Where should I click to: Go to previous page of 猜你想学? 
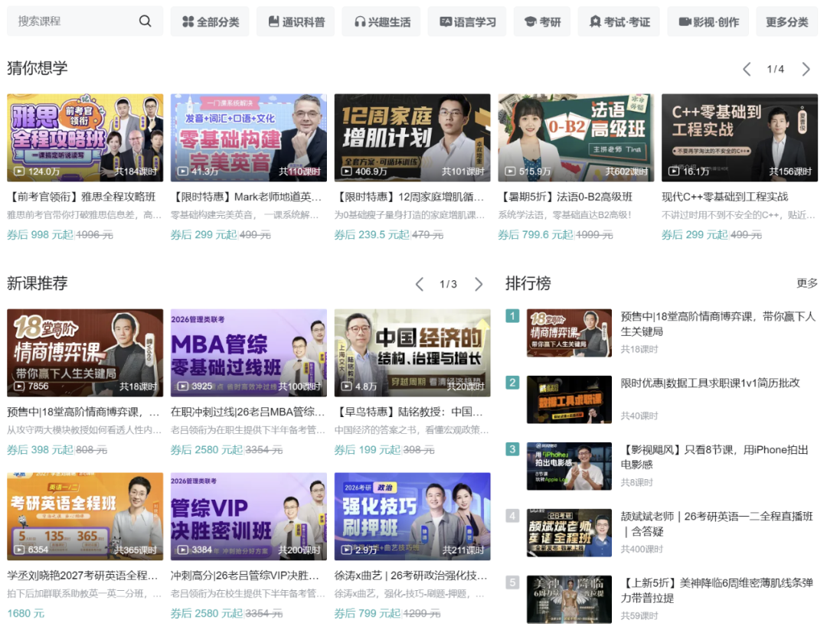(x=747, y=69)
